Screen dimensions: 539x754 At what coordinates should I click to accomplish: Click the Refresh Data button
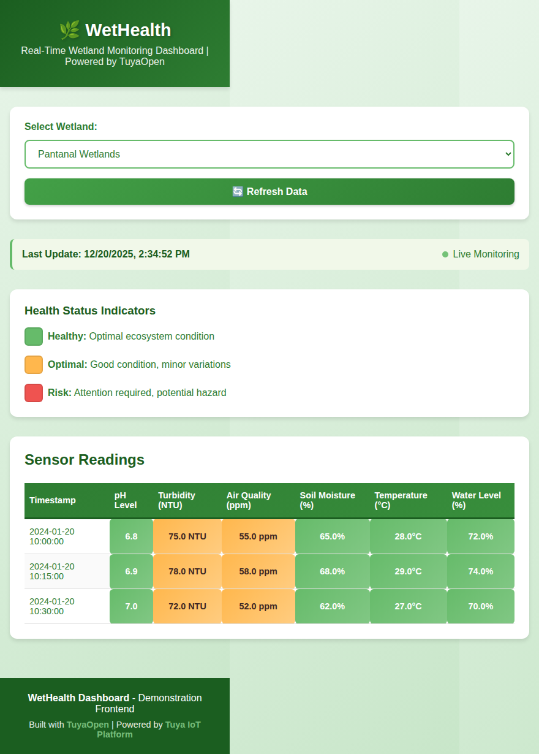269,191
